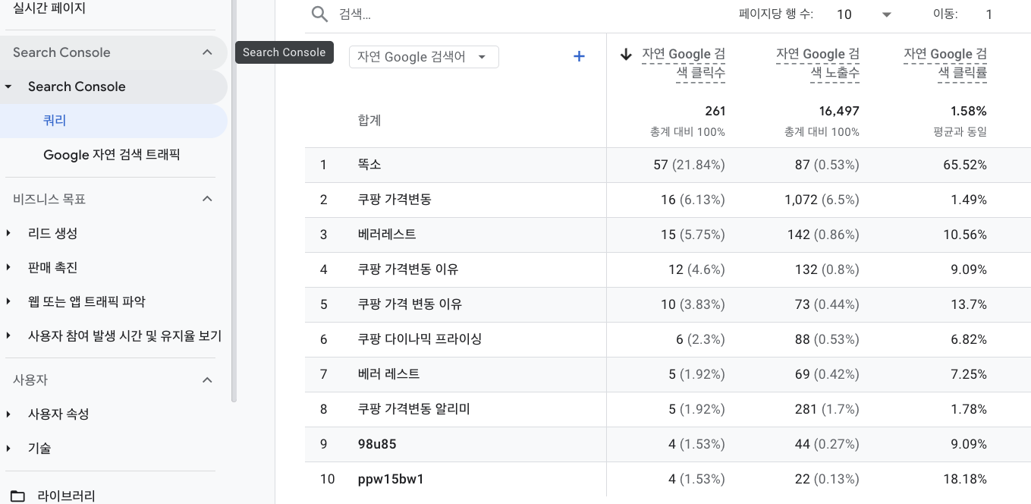Click the 똑소 query row
Screen dimensions: 1031x504
[369, 165]
